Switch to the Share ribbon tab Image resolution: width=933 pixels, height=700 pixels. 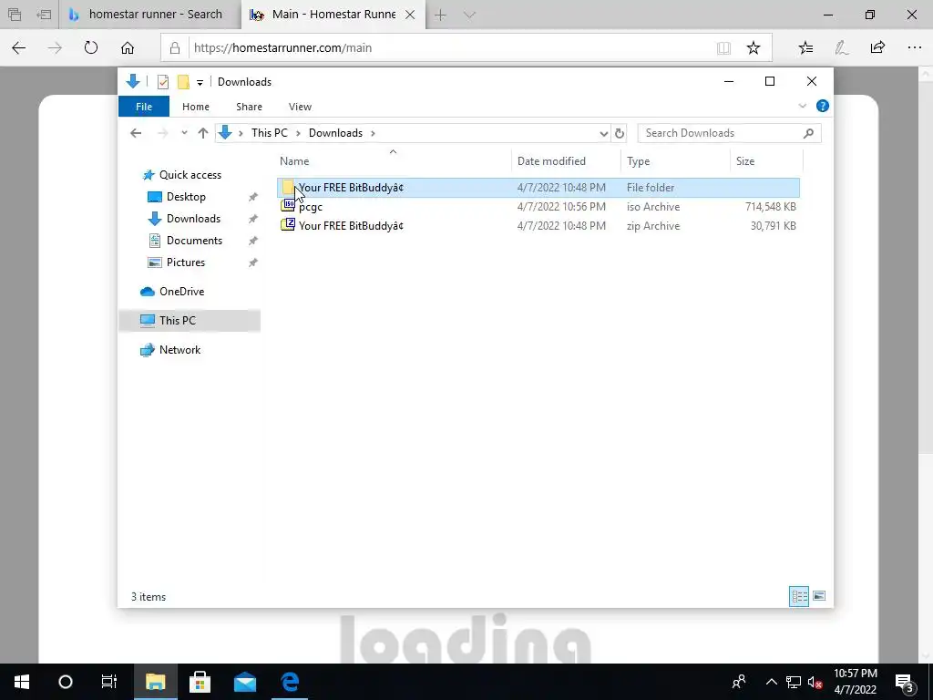coord(249,107)
